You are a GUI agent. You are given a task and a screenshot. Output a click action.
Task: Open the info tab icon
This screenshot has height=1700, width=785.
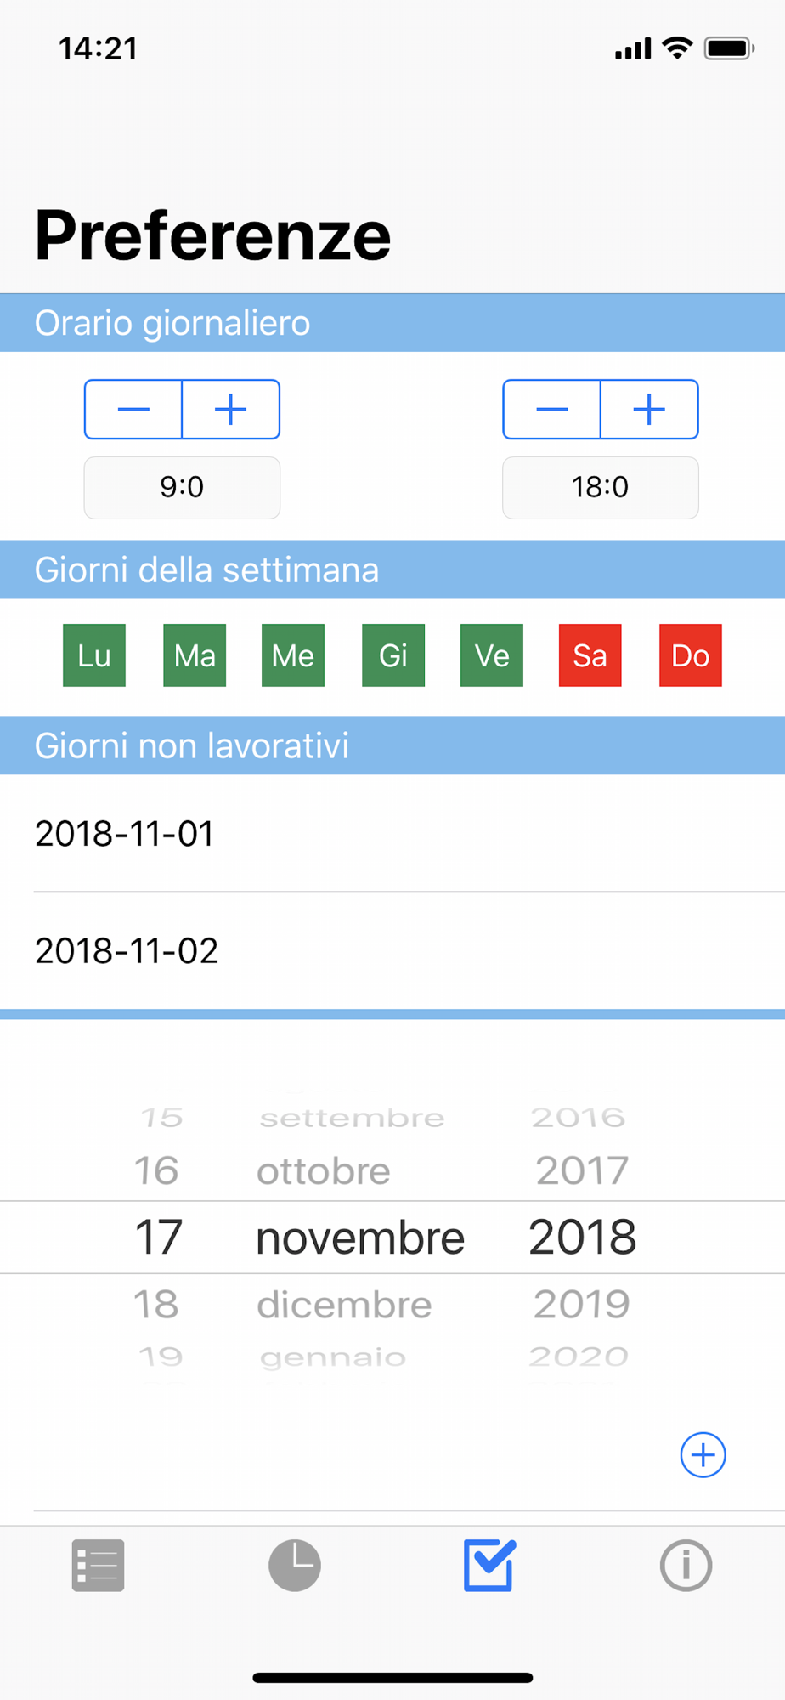tap(686, 1565)
